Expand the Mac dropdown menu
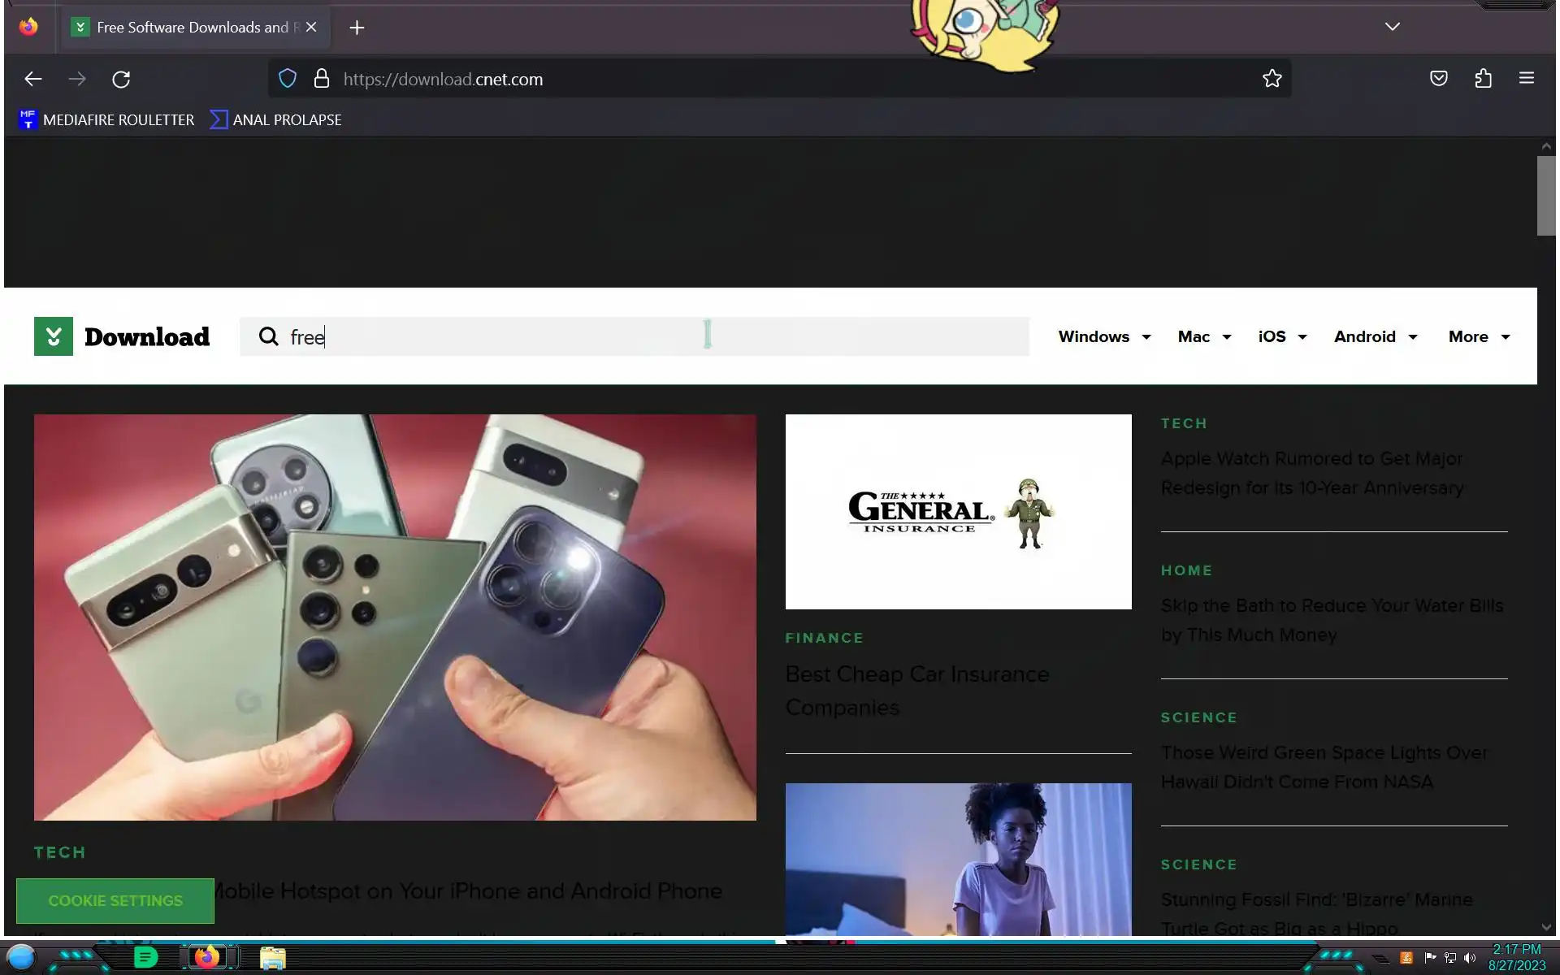1560x975 pixels. 1204,336
